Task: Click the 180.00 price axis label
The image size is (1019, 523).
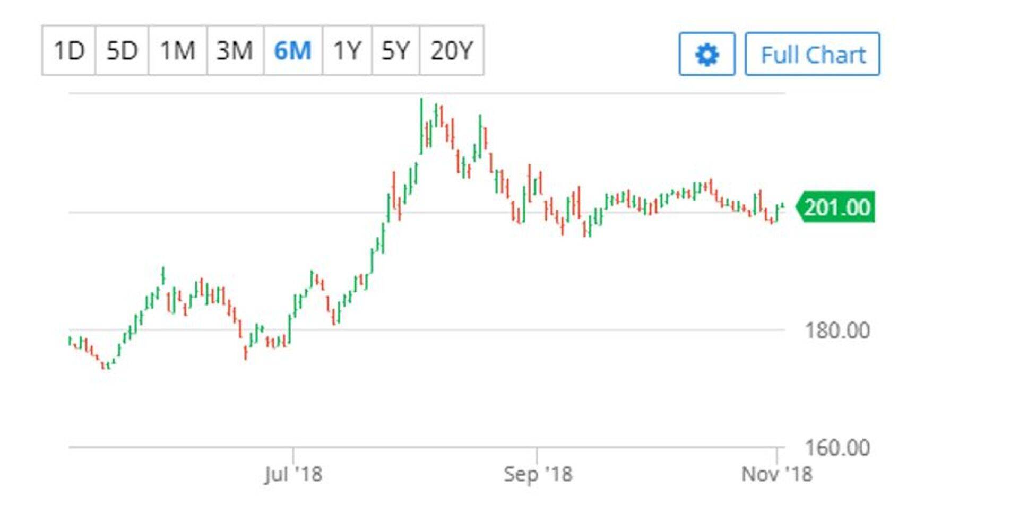Action: coord(837,330)
